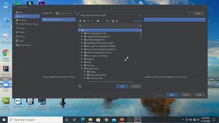
Task: Open Mail app from taskbar
Action: coord(114,120)
